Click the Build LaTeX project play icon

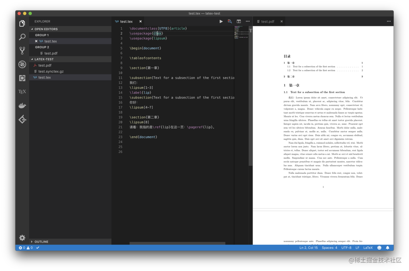tap(221, 21)
